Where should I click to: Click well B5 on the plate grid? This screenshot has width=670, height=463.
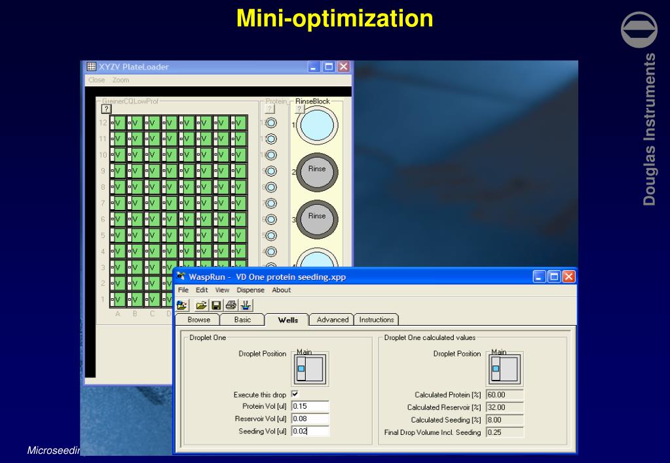[135, 235]
